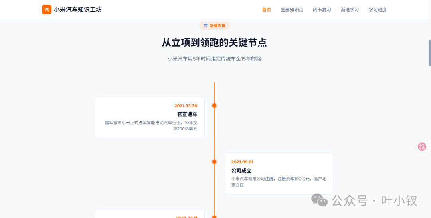The width and height of the screenshot is (431, 218).
Task: Click the 公司成立 card heading
Action: click(x=241, y=171)
